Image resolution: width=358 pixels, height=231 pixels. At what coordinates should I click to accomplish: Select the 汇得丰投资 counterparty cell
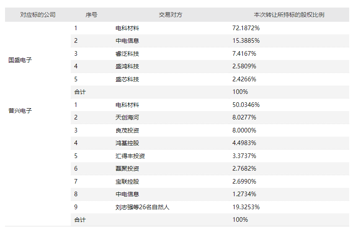pos(130,156)
